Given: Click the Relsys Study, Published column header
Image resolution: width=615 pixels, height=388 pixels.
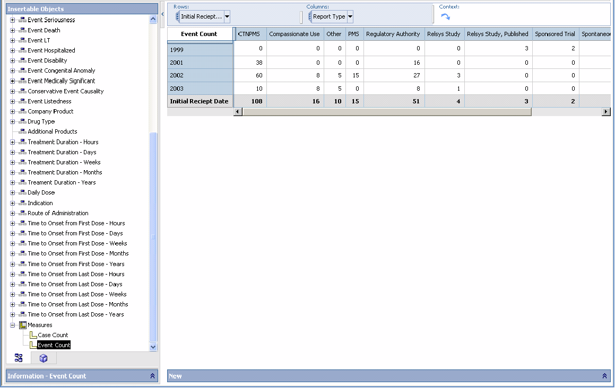Looking at the screenshot, I should coord(498,34).
